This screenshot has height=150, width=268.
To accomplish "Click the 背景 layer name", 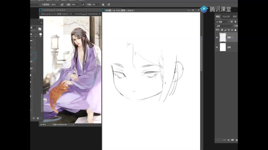I will click(x=229, y=47).
